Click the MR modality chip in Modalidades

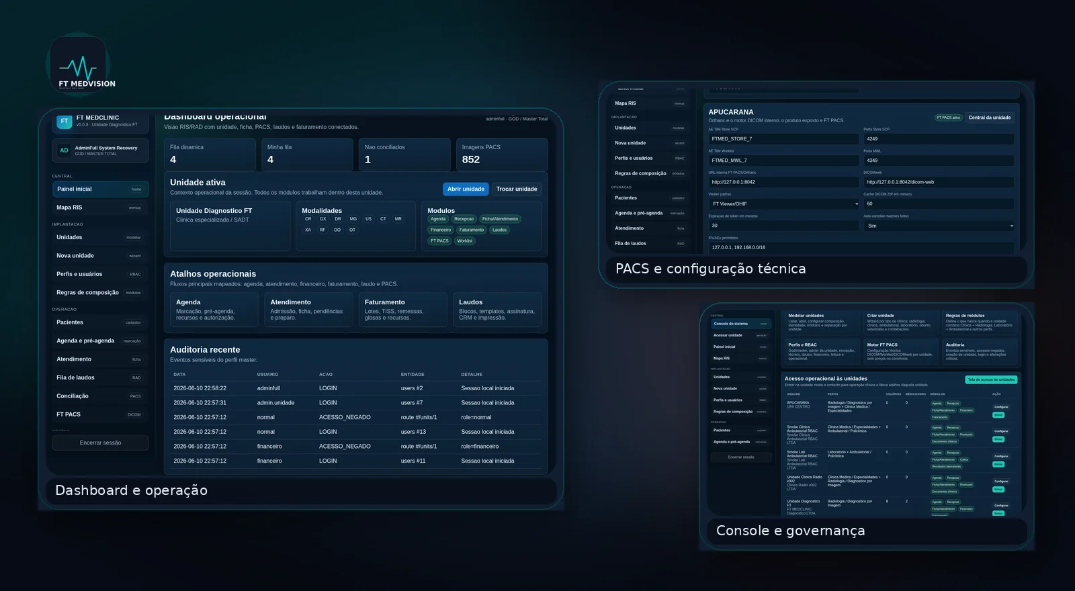[x=398, y=219]
